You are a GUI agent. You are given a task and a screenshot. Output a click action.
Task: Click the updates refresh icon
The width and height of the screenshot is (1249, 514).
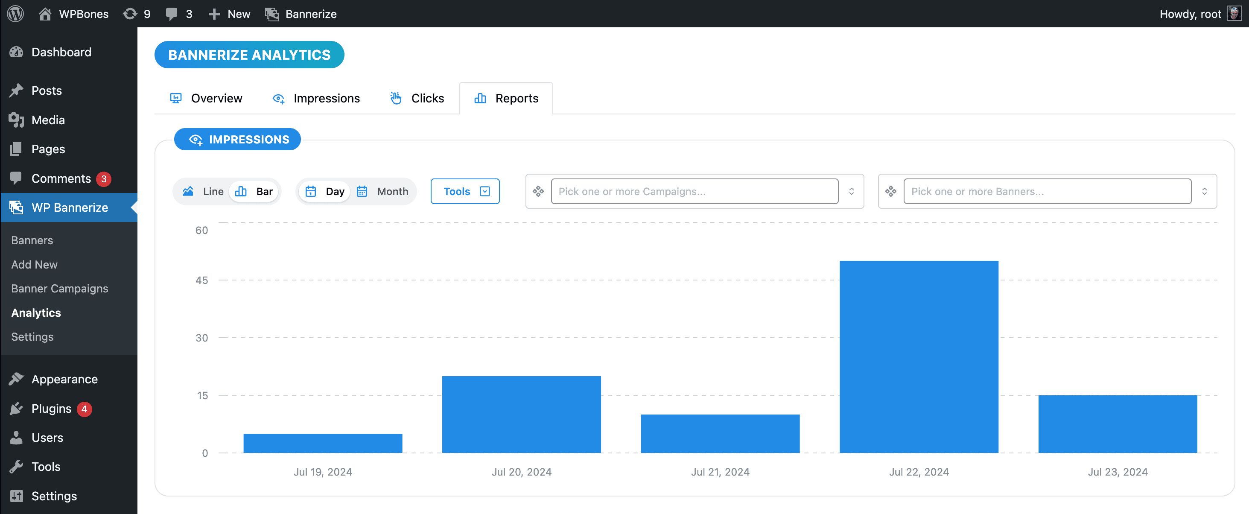point(130,14)
